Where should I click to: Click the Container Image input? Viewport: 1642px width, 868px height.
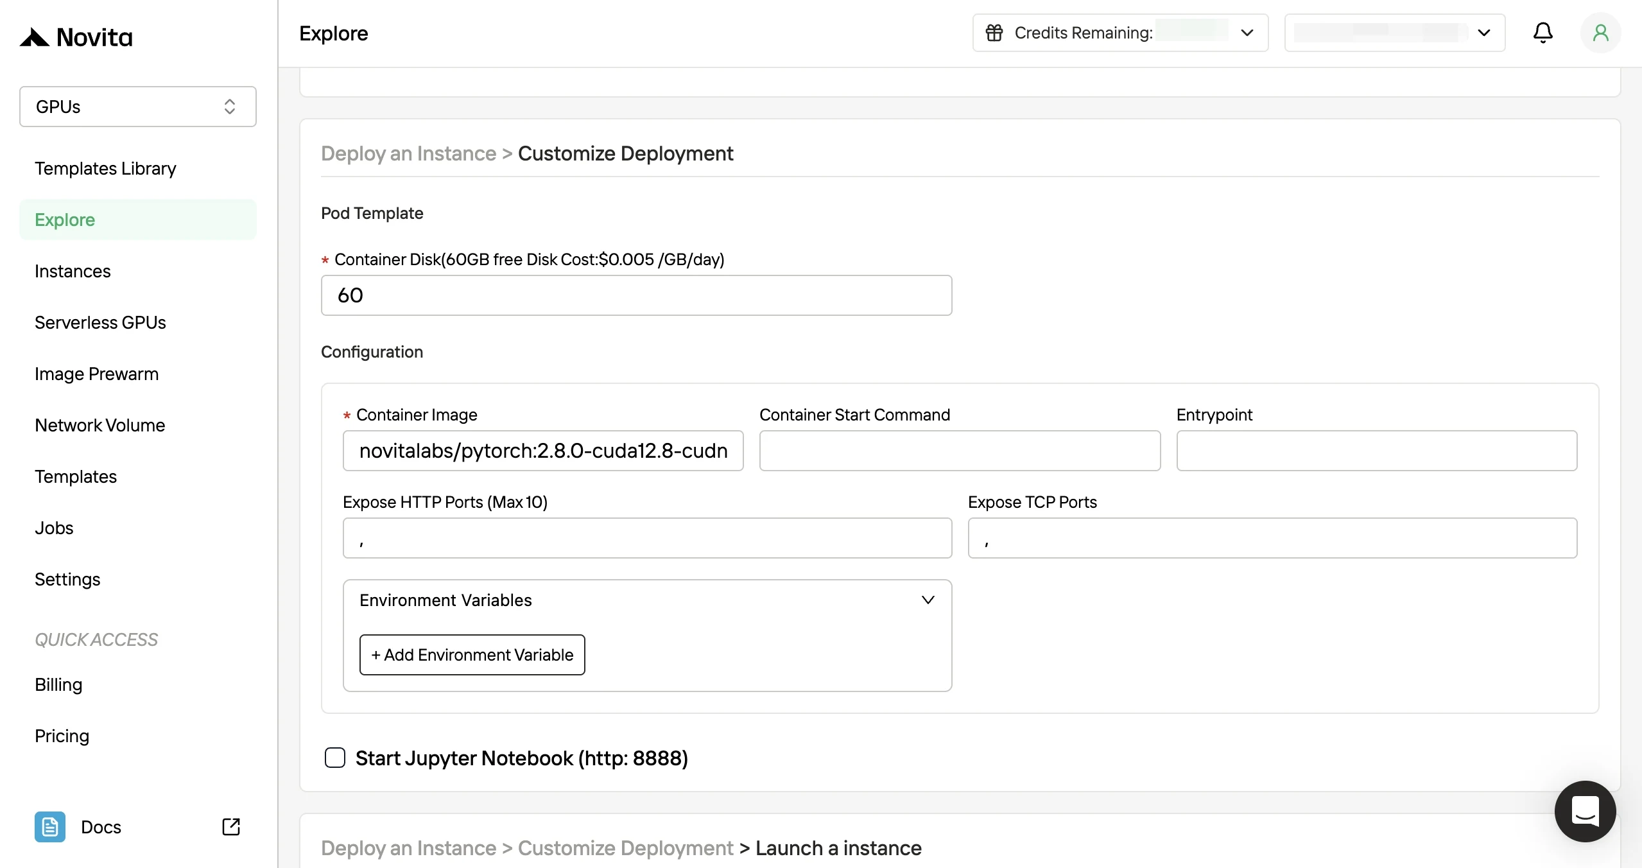543,451
